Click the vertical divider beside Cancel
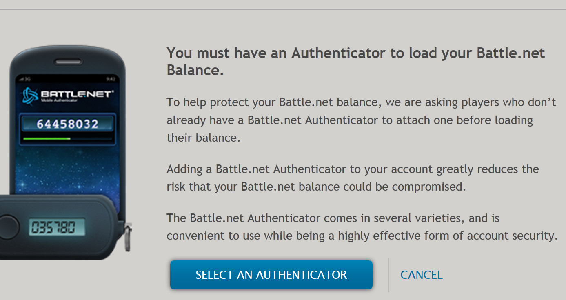 pos(389,275)
